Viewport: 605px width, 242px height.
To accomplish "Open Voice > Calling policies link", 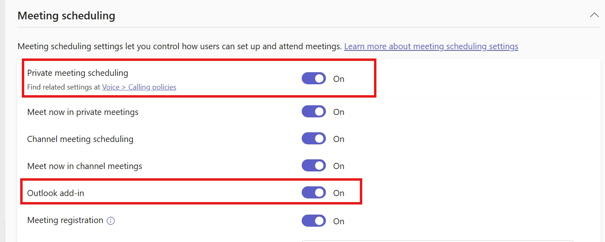I will (139, 87).
